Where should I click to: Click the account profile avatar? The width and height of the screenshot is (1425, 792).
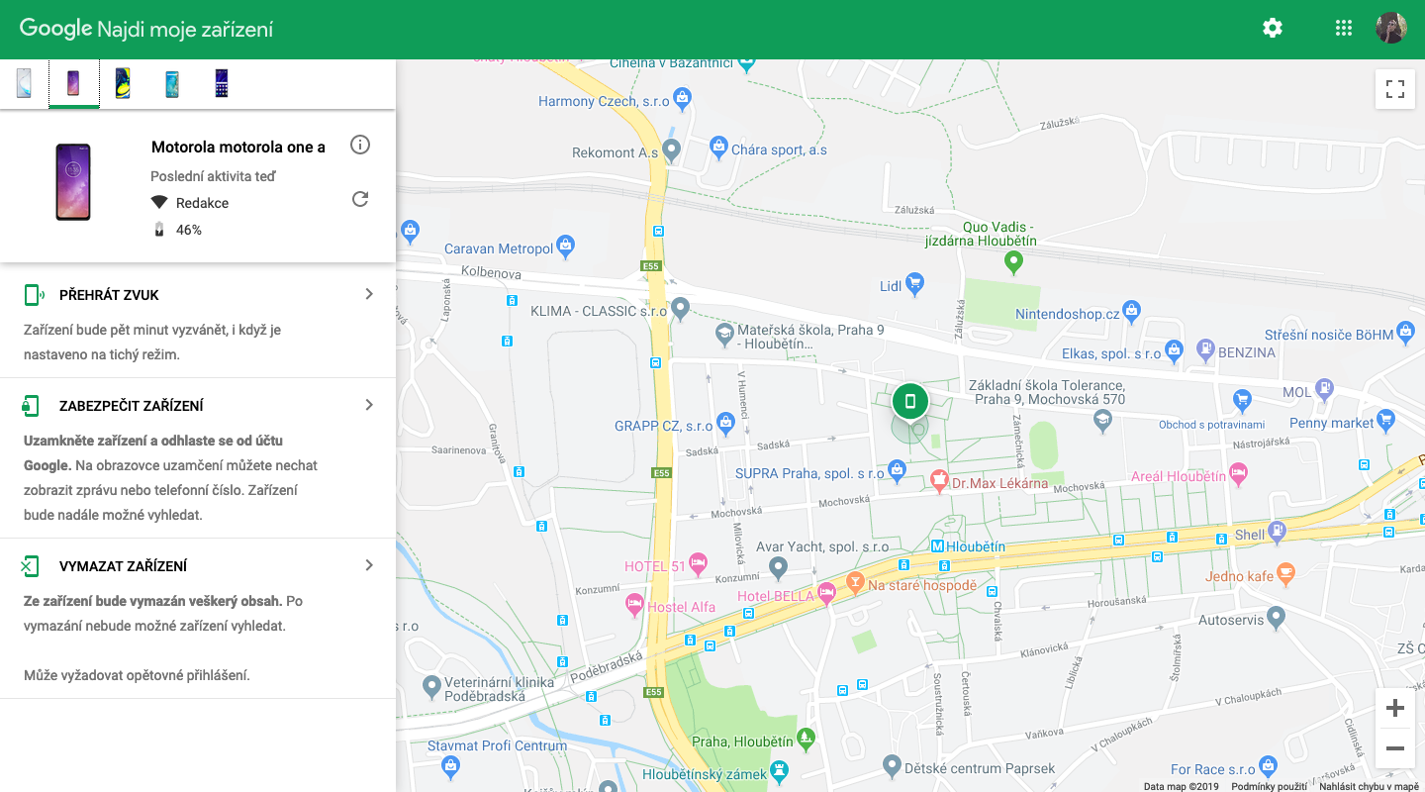click(1391, 29)
